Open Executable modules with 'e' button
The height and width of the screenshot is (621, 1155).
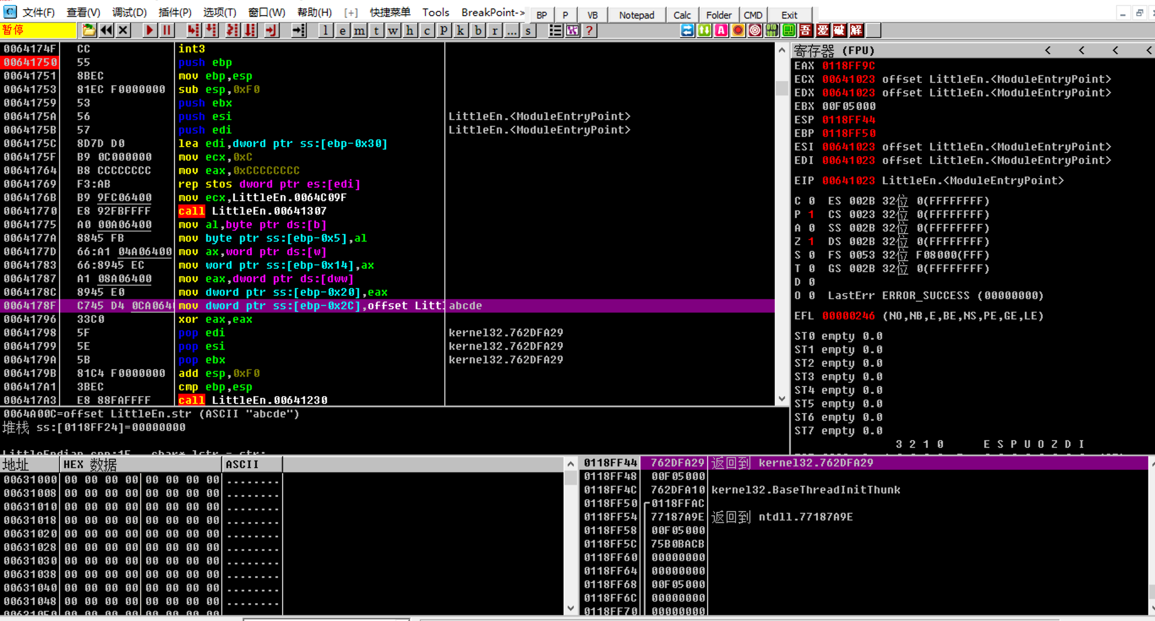point(343,30)
